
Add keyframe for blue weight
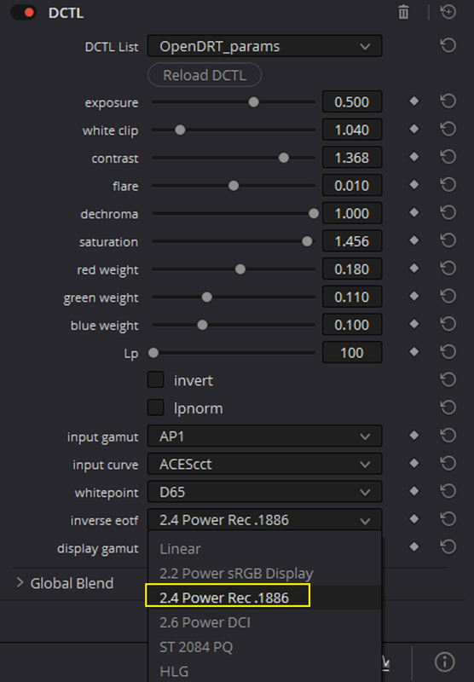(414, 324)
